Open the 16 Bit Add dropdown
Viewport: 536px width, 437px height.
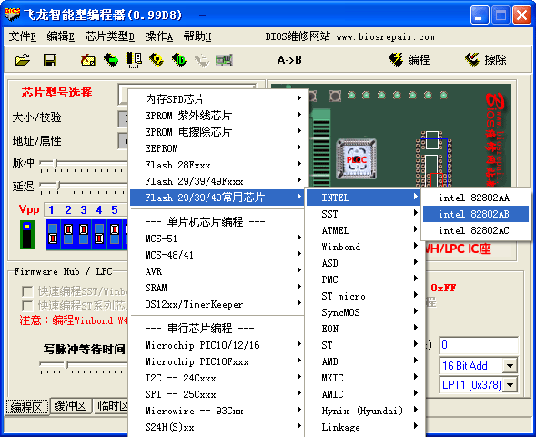pyautogui.click(x=510, y=366)
